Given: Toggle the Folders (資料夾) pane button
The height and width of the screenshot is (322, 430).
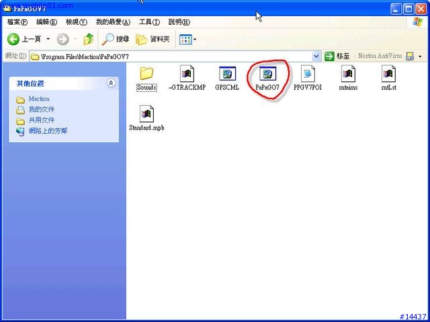Looking at the screenshot, I should pyautogui.click(x=153, y=40).
